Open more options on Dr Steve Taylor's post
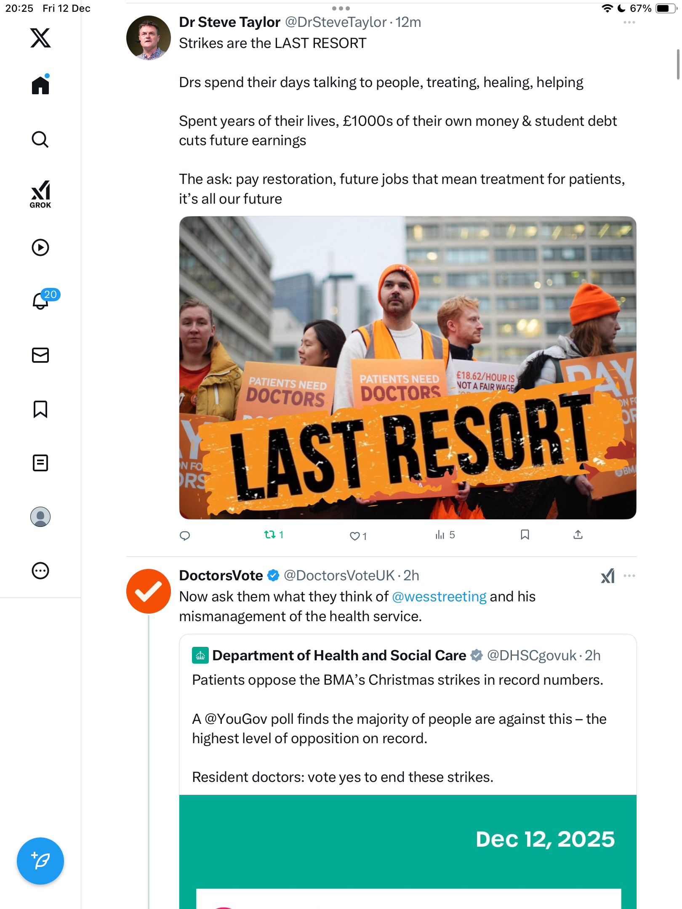The width and height of the screenshot is (682, 909). click(x=629, y=22)
